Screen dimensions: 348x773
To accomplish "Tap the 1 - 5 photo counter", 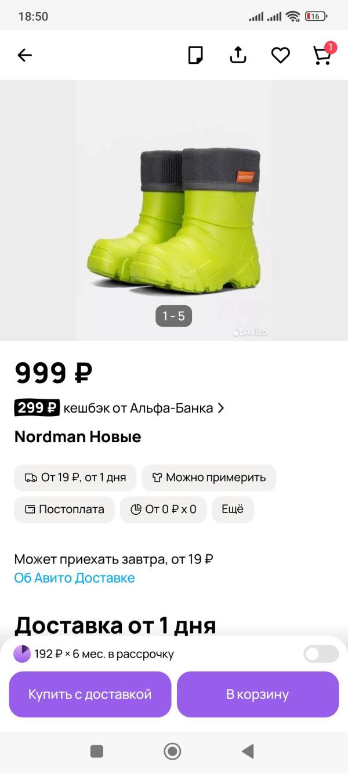I will point(173,316).
